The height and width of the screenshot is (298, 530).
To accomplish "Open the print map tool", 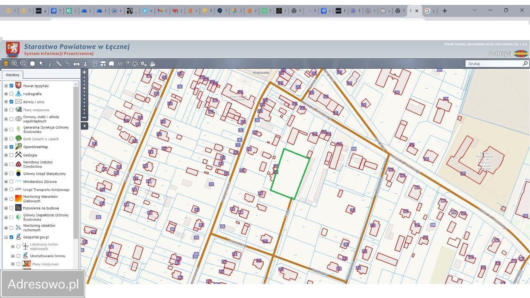I will tap(77, 64).
